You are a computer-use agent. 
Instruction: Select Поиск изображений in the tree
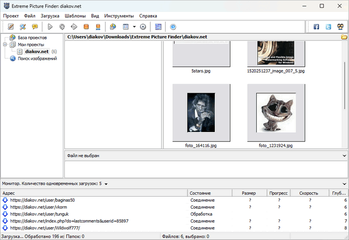37,58
